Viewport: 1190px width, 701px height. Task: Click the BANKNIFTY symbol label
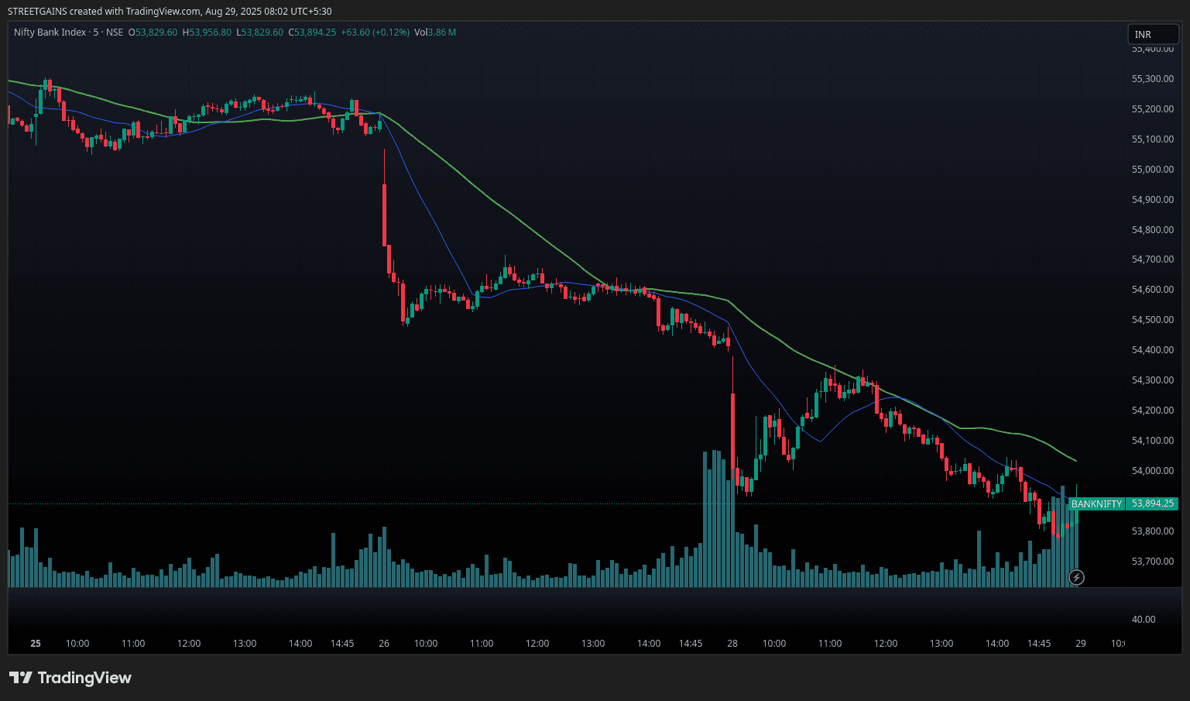point(1096,503)
